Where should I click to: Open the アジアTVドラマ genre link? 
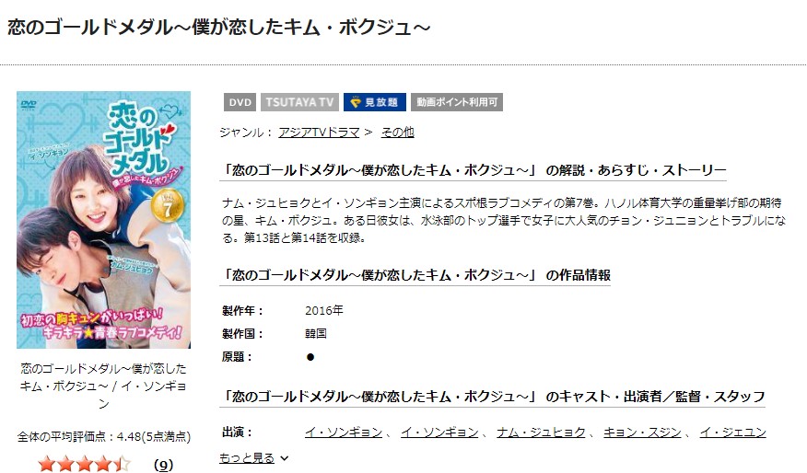[319, 133]
